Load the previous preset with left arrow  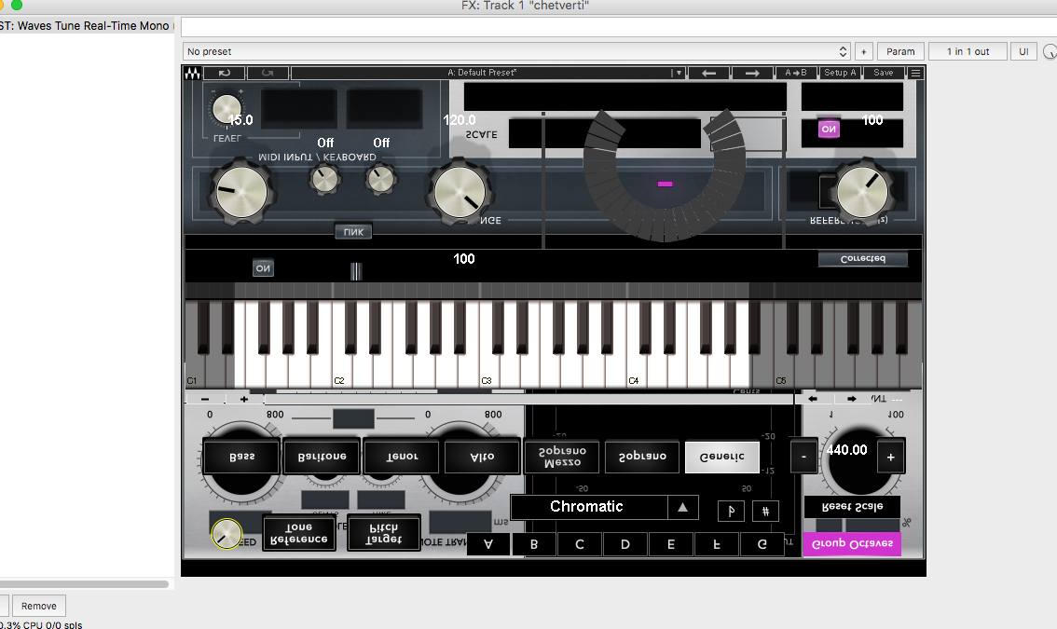[x=708, y=73]
